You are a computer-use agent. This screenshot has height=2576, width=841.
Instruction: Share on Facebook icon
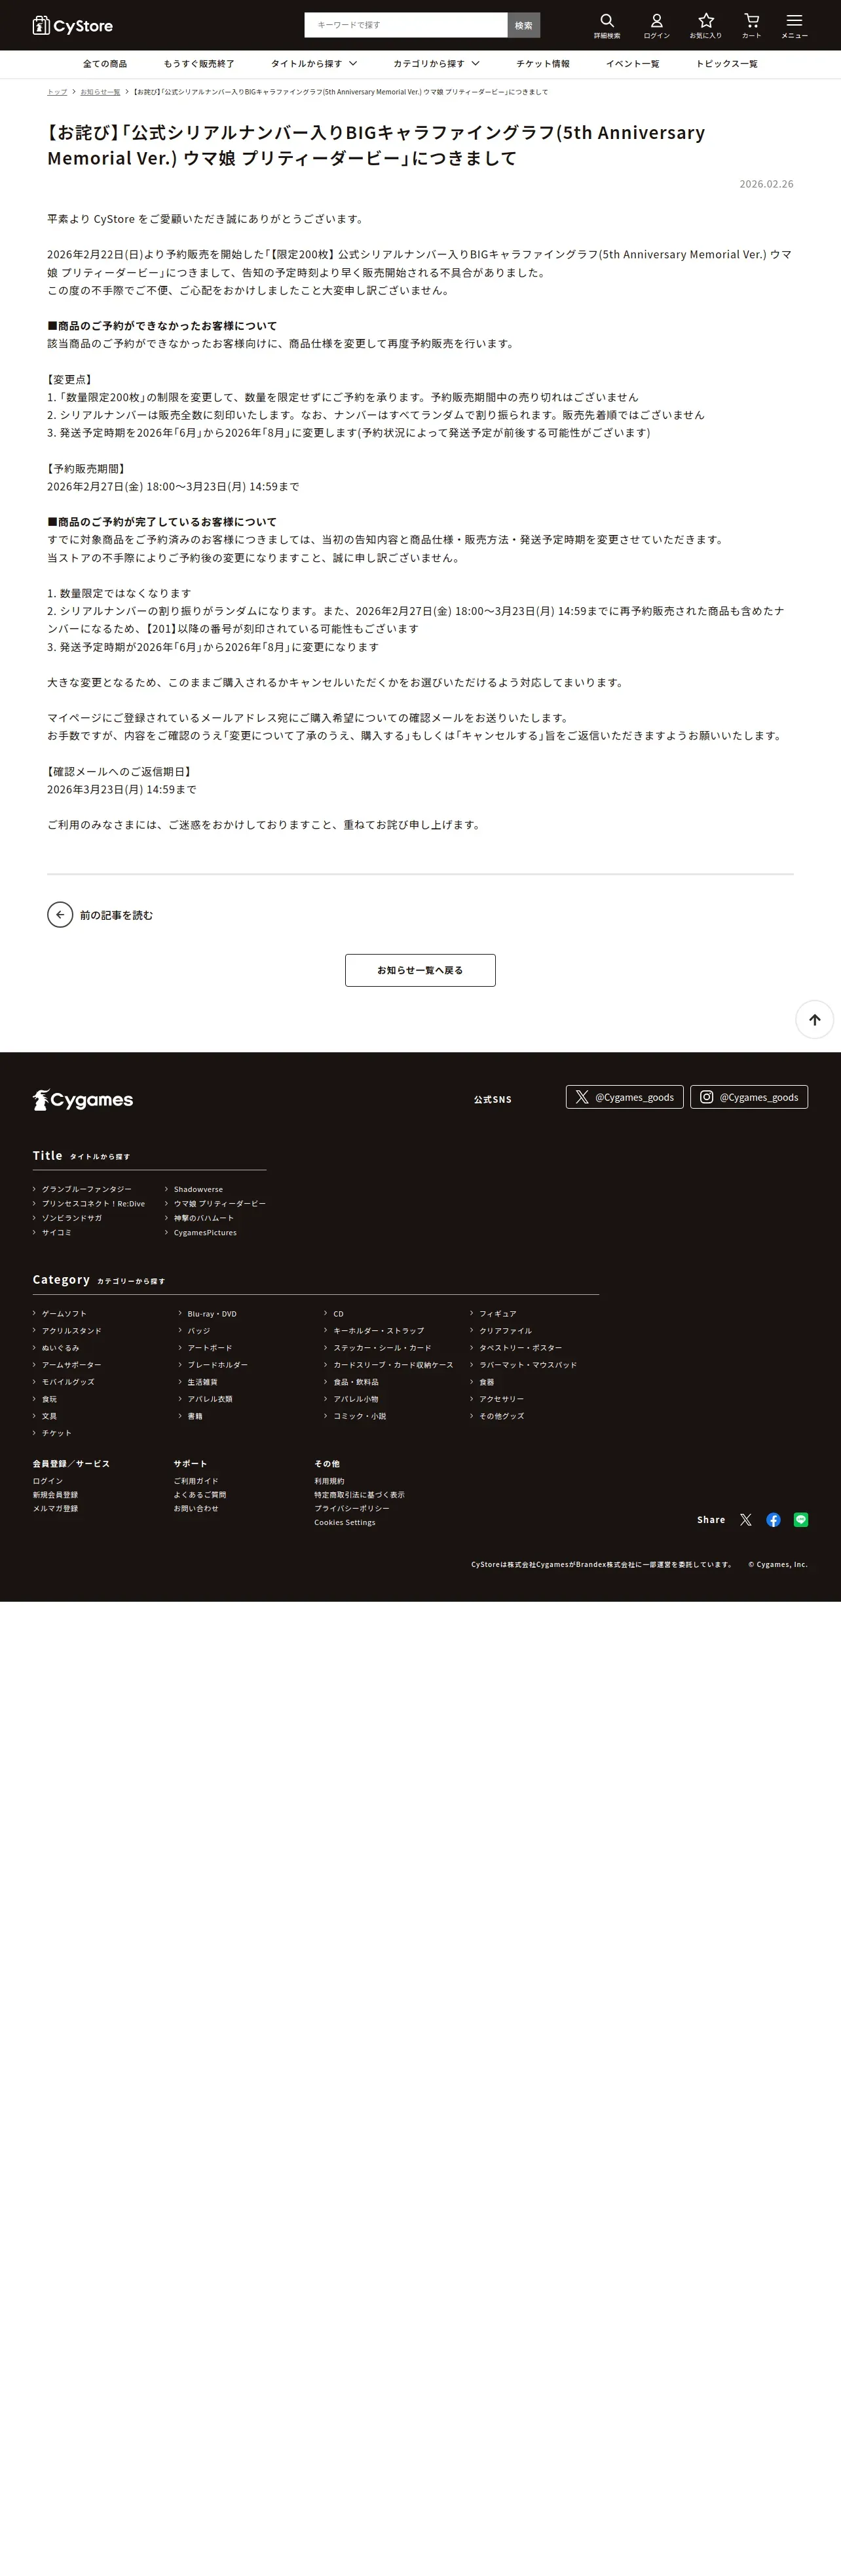(x=773, y=1519)
